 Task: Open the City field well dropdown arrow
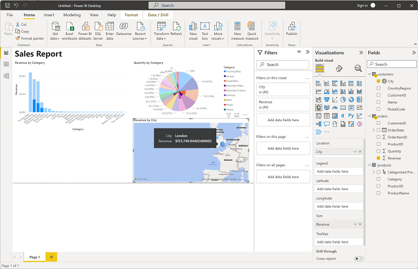coord(355,151)
